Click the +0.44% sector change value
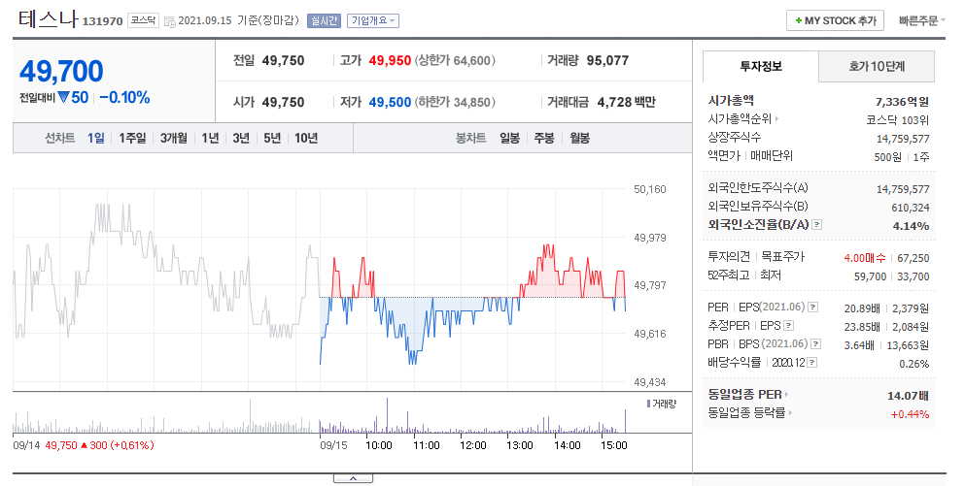The width and height of the screenshot is (965, 486). [x=910, y=414]
